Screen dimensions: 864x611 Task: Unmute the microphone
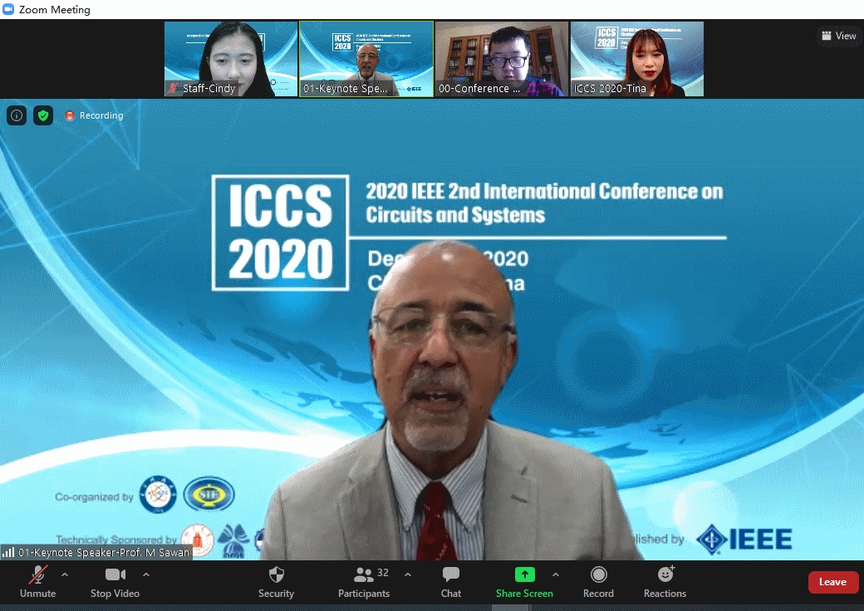(37, 581)
